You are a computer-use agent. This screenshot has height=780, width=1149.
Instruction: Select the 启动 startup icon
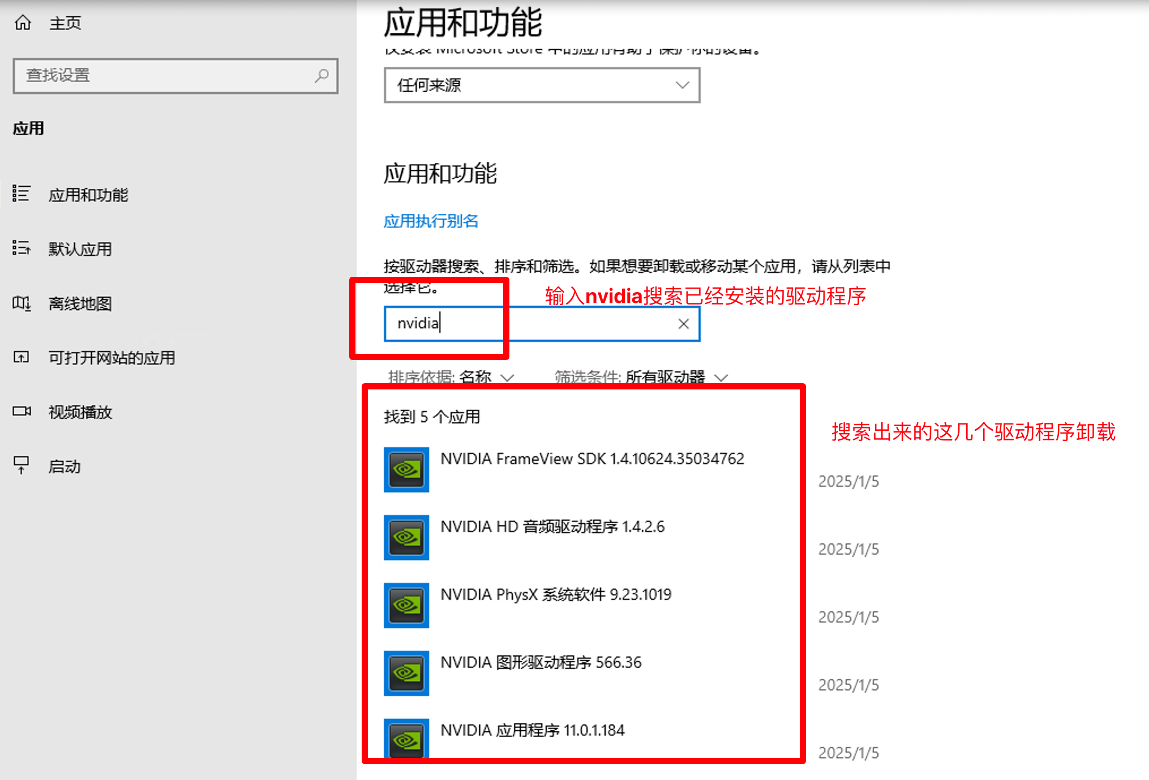pos(22,466)
